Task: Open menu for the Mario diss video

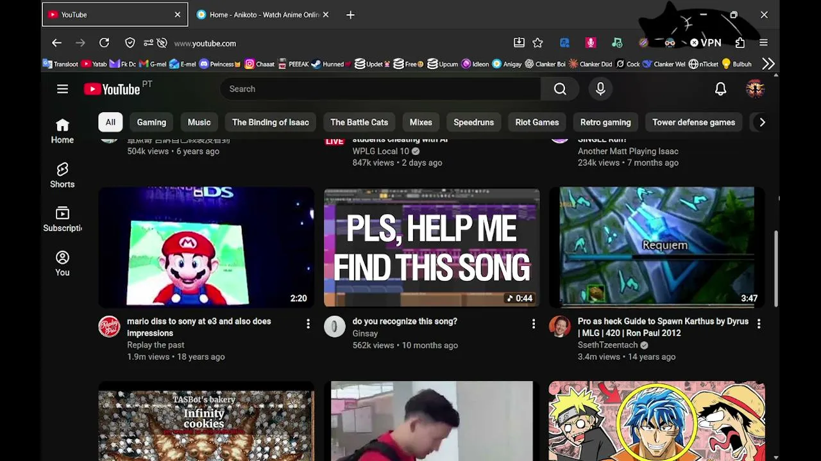Action: click(x=308, y=324)
